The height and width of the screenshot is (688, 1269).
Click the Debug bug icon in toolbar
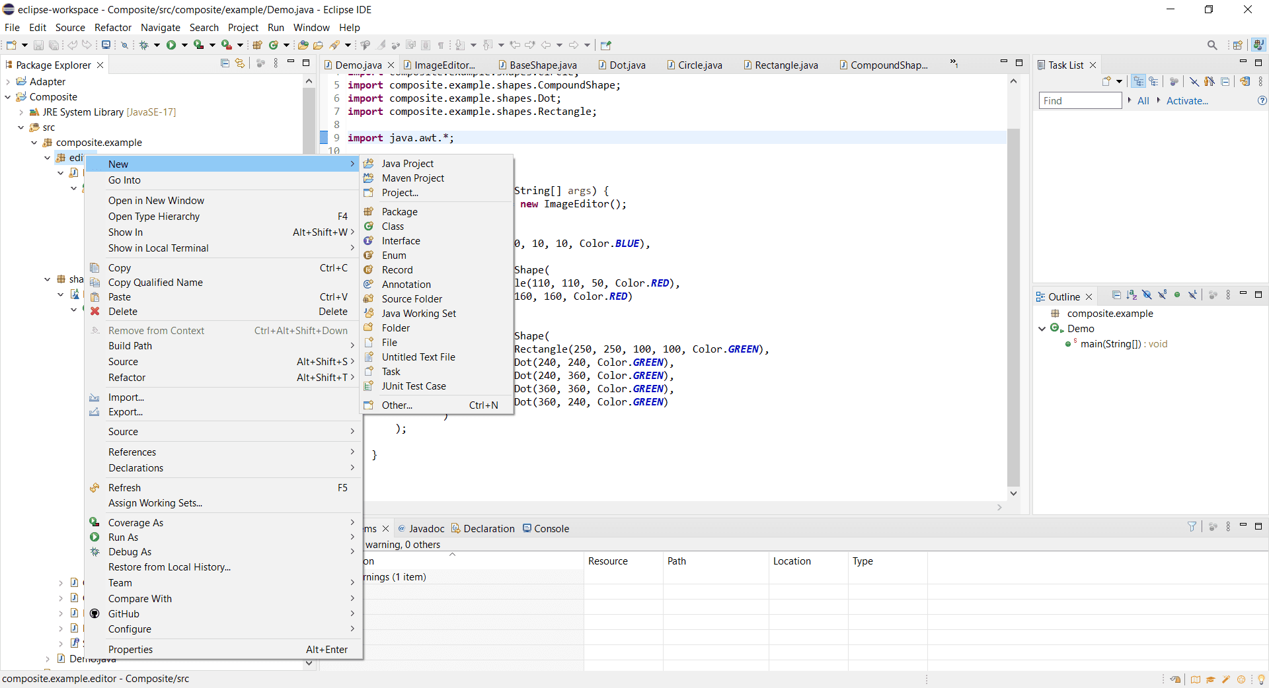coord(143,45)
